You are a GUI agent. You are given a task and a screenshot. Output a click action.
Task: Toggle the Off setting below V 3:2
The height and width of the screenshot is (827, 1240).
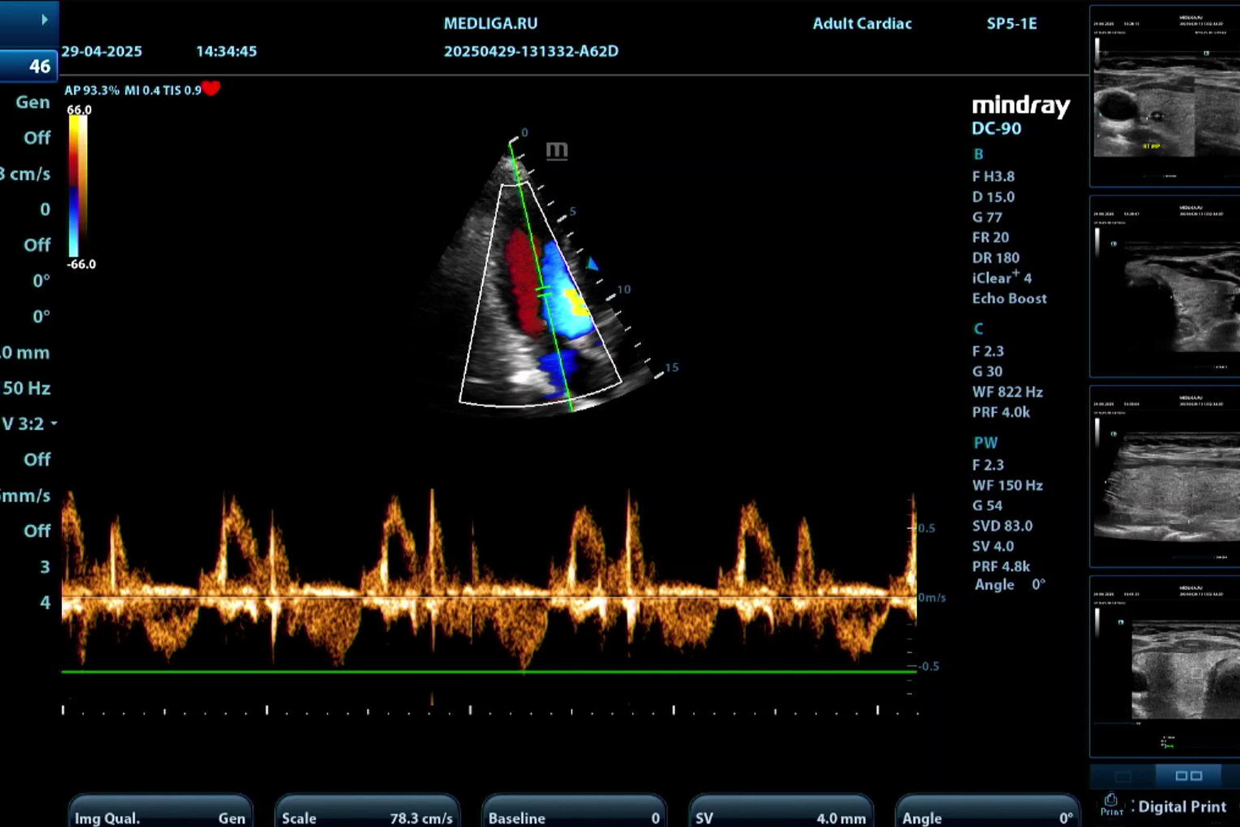(x=37, y=460)
